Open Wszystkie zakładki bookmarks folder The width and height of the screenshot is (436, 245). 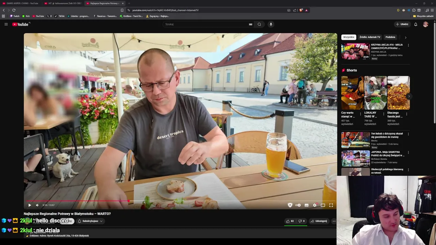(x=423, y=16)
